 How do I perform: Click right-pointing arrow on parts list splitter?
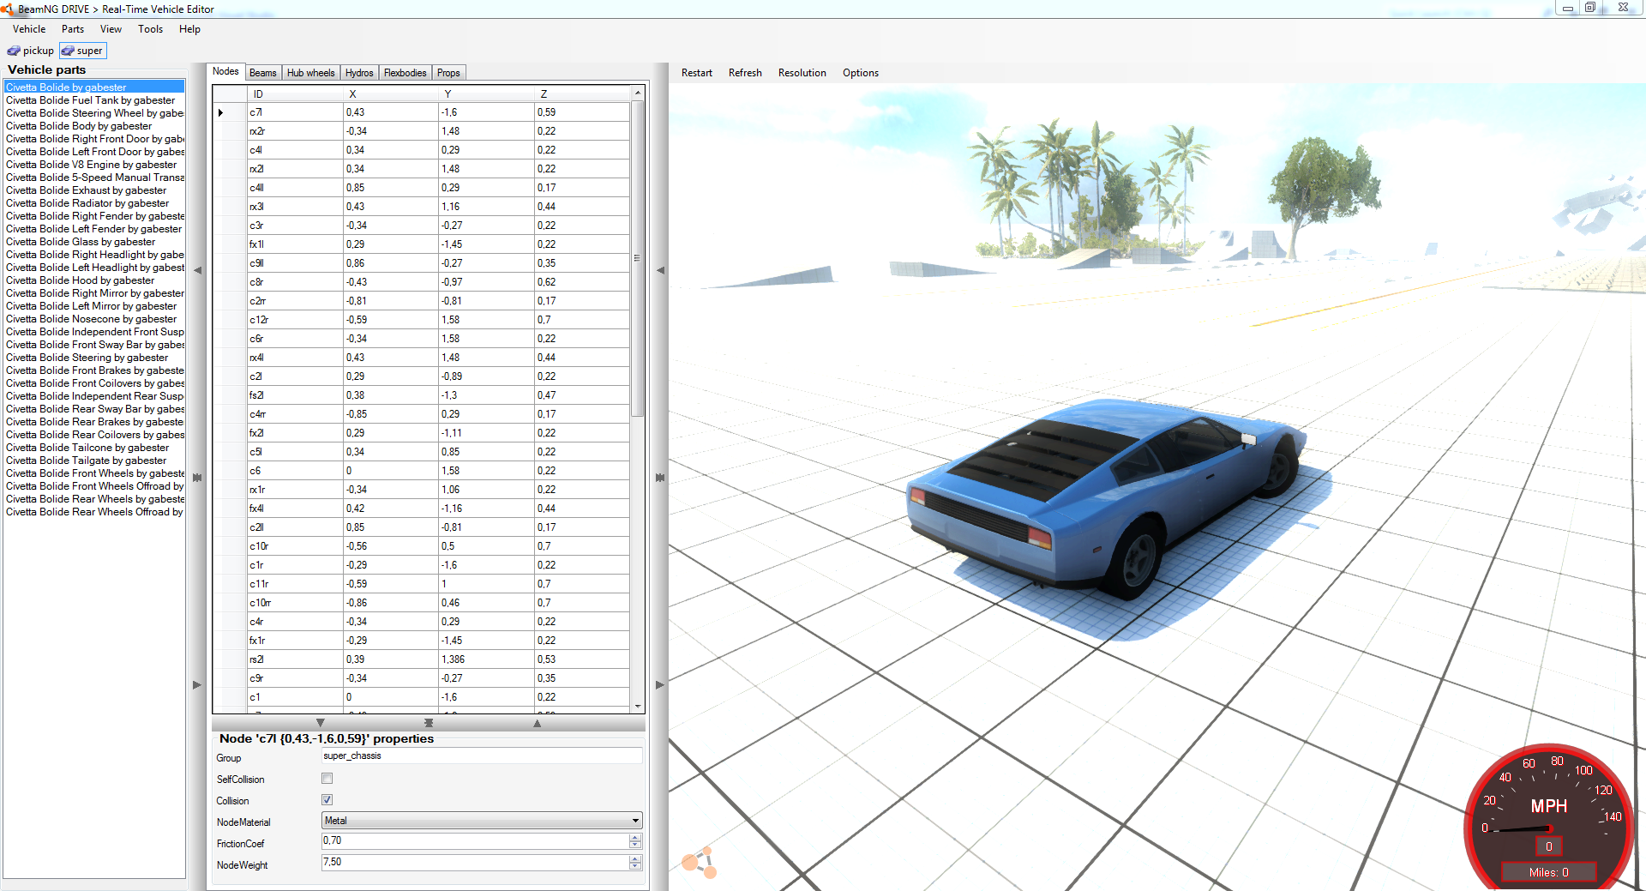(197, 685)
